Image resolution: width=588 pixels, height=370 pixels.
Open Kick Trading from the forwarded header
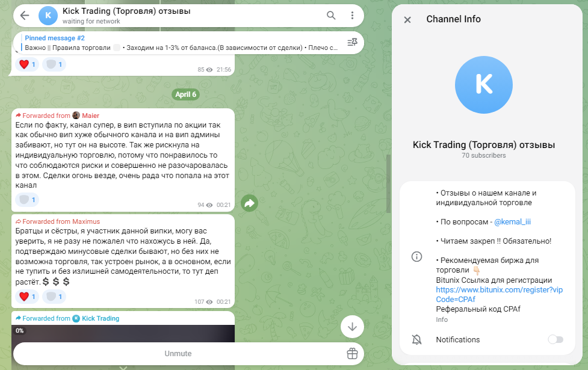[101, 318]
